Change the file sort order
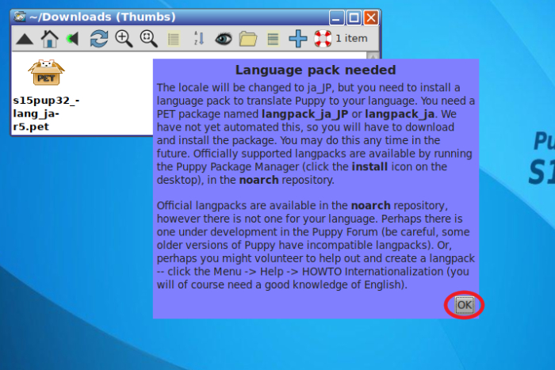 199,38
